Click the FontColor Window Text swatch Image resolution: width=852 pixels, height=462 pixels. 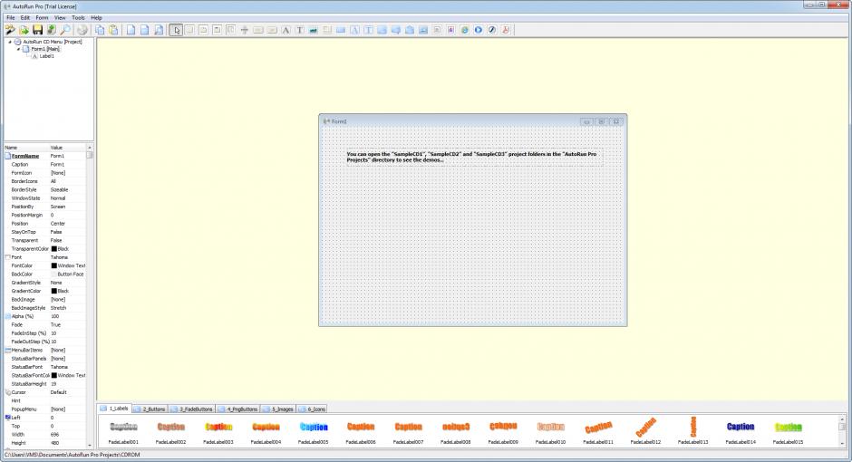tap(53, 265)
